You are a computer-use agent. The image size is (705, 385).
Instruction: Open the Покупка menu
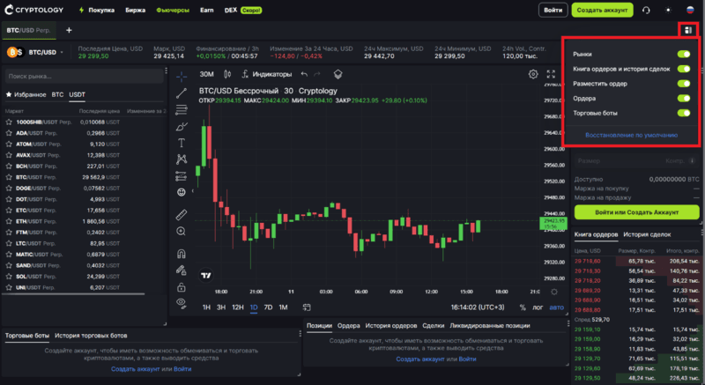point(96,10)
